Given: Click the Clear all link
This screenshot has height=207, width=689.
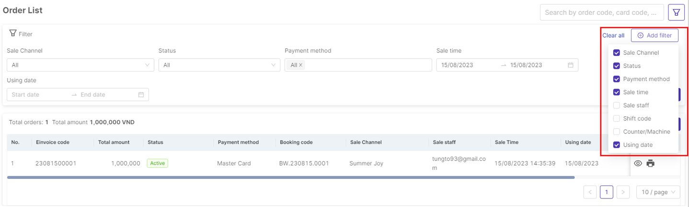Looking at the screenshot, I should (x=613, y=35).
